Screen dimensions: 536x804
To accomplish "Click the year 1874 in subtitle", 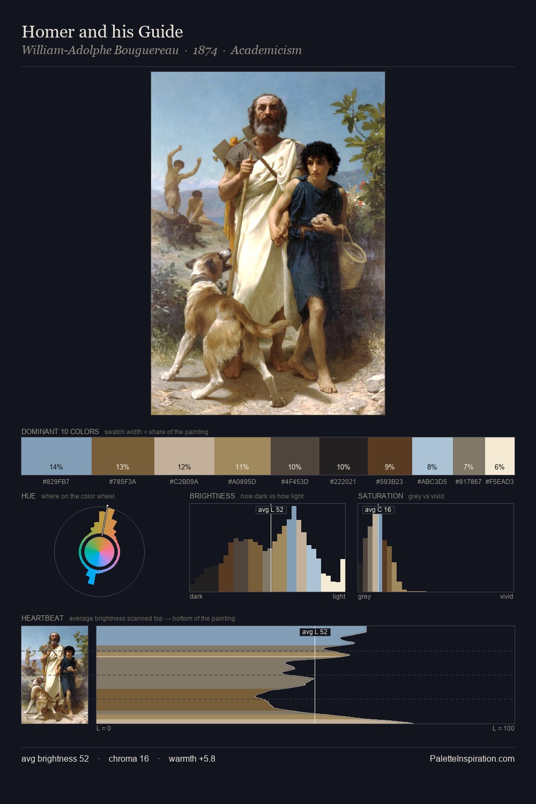I will (x=205, y=50).
